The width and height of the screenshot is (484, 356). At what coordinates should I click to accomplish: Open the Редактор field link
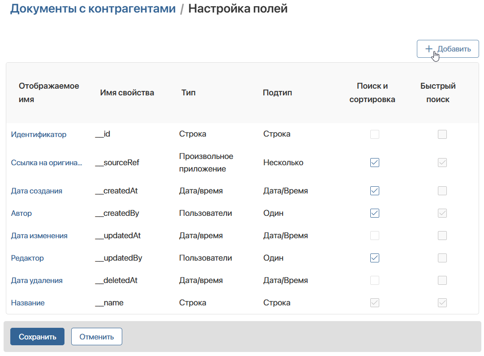(27, 258)
